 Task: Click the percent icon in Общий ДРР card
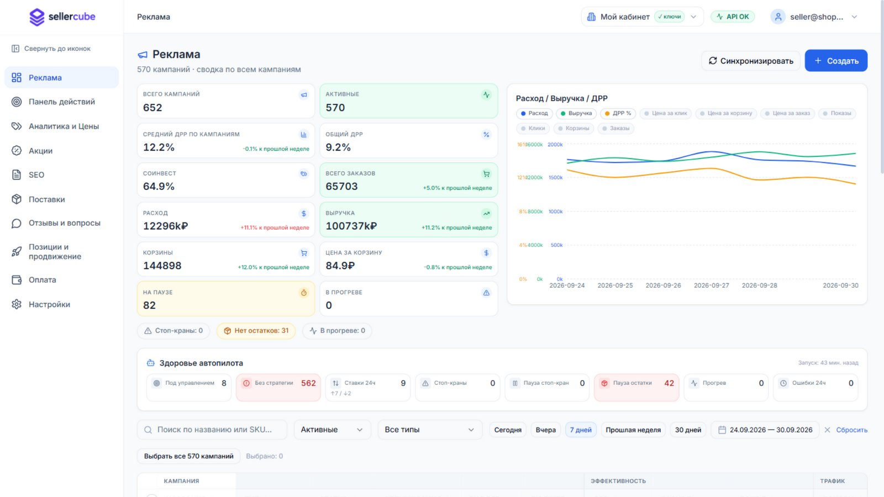coord(486,135)
